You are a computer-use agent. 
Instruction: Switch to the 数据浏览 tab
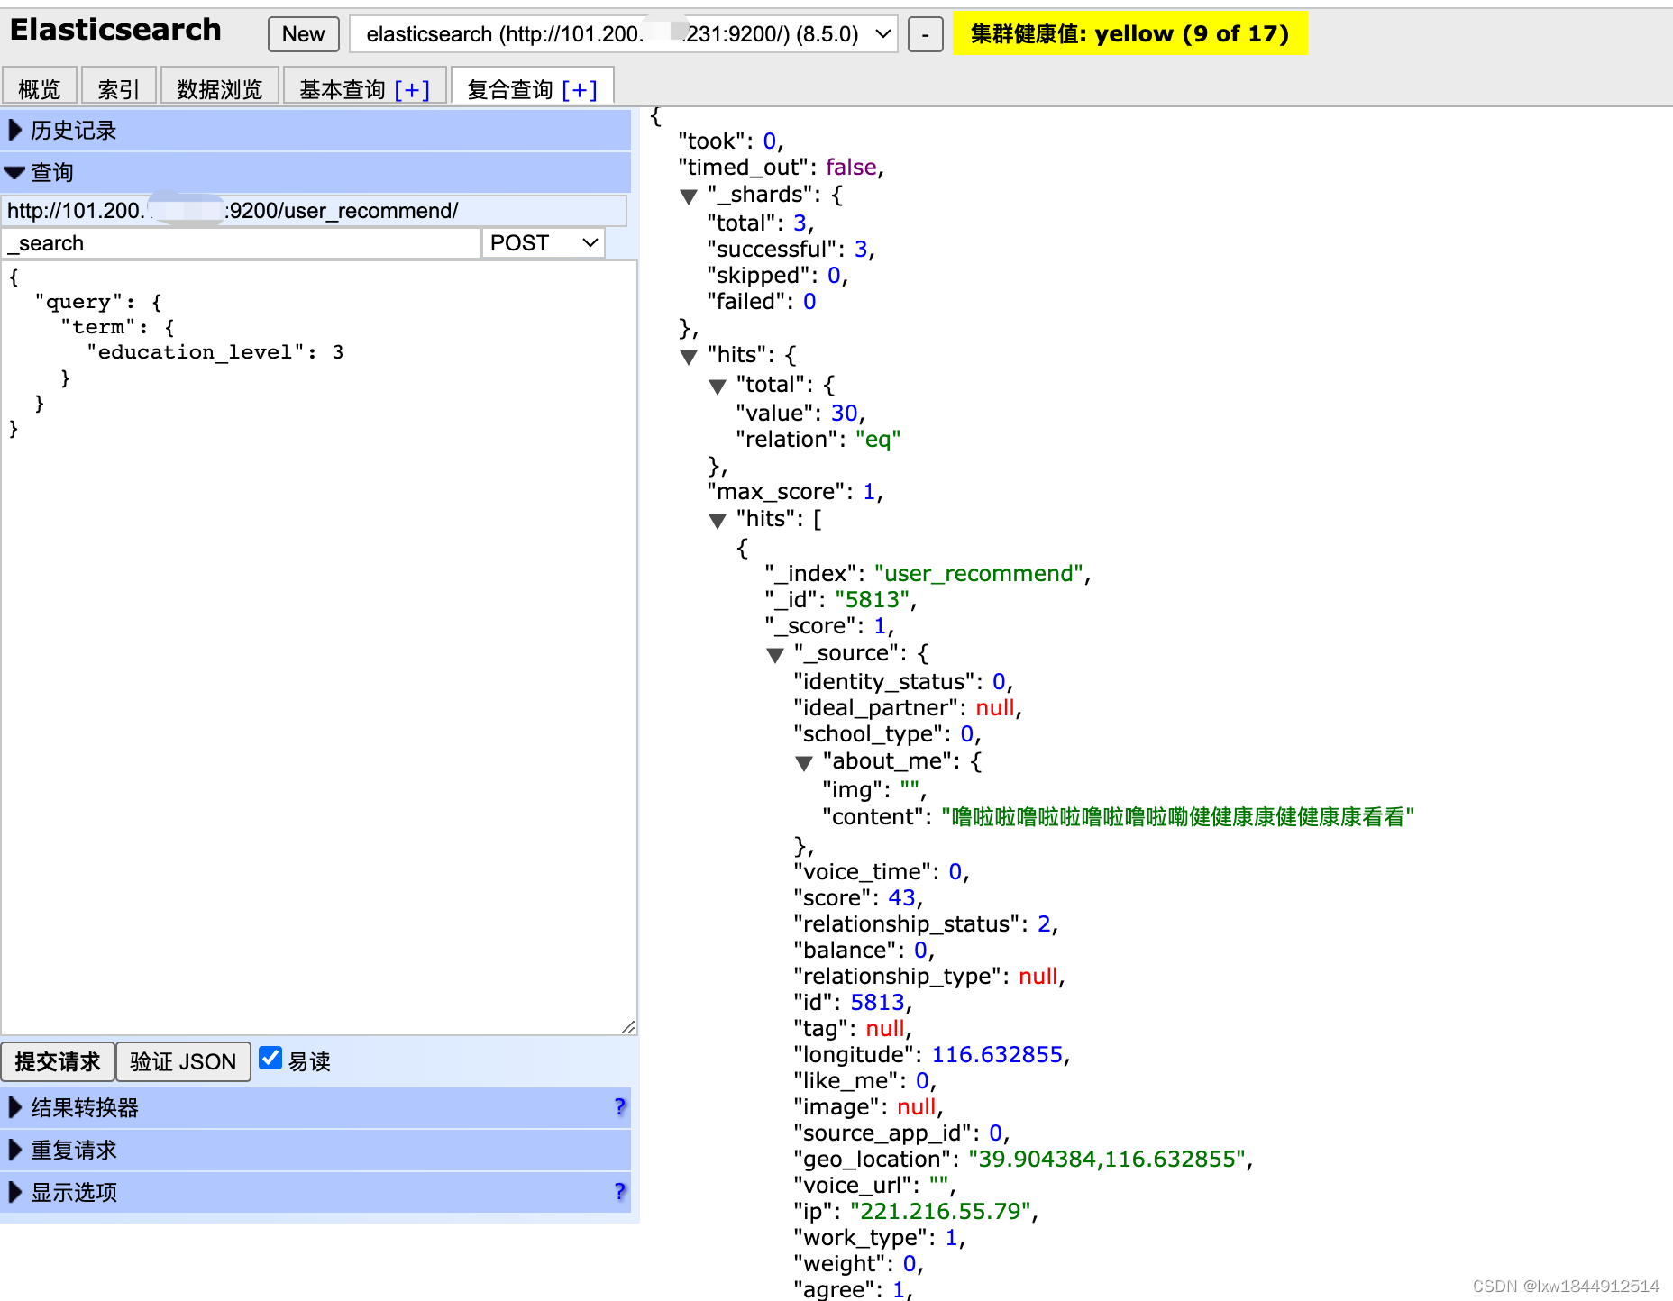pos(218,86)
